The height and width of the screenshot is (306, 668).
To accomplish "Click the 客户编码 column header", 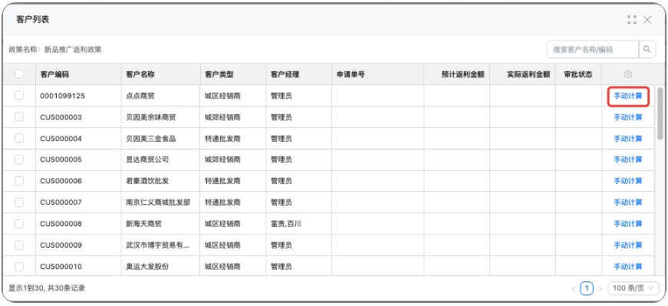I will click(54, 74).
